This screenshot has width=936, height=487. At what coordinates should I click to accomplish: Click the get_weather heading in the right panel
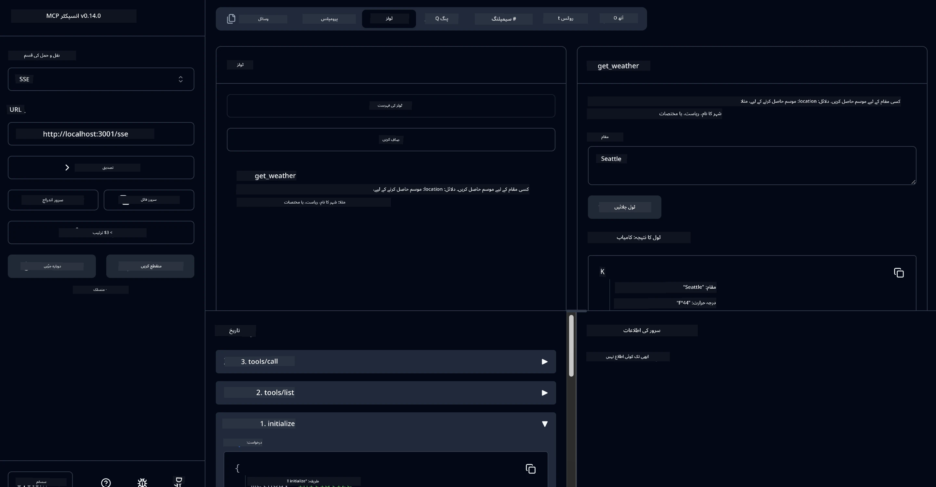click(618, 66)
